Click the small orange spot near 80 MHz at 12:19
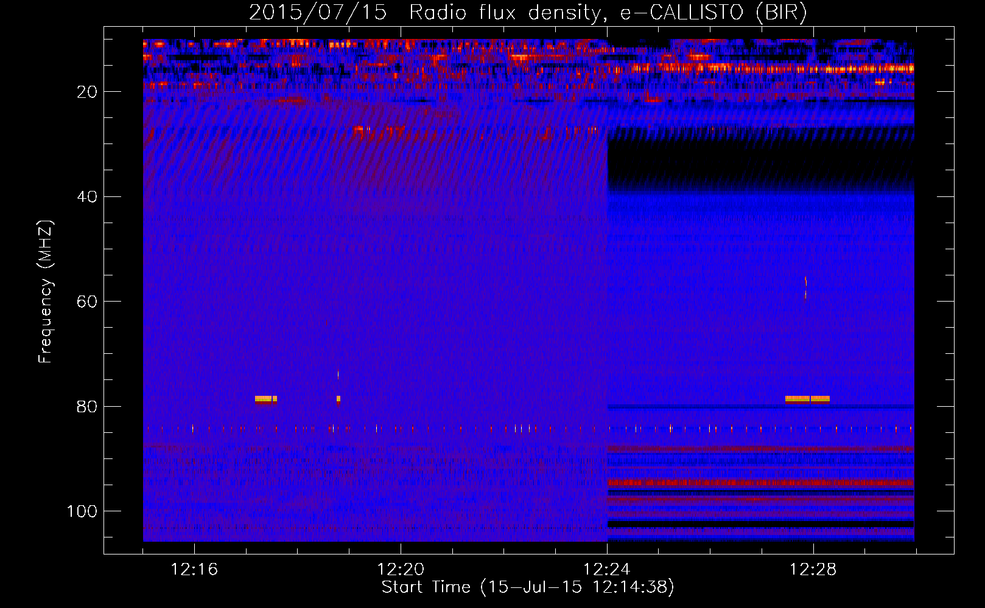This screenshot has width=985, height=608. click(338, 399)
